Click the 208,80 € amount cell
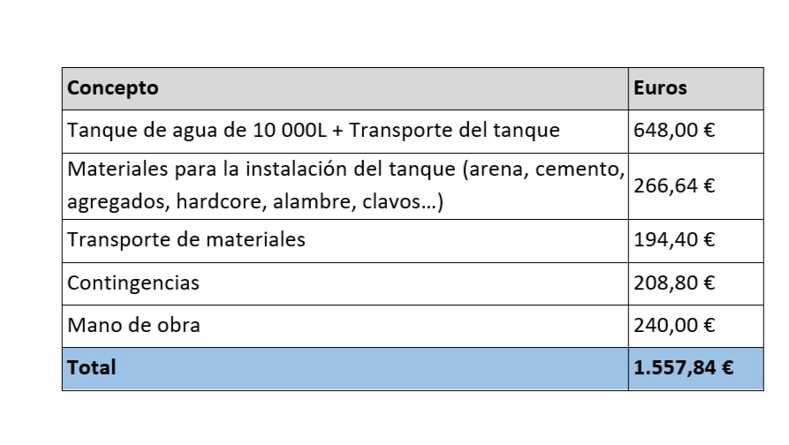Screen dimensions: 789x445 [696, 283]
